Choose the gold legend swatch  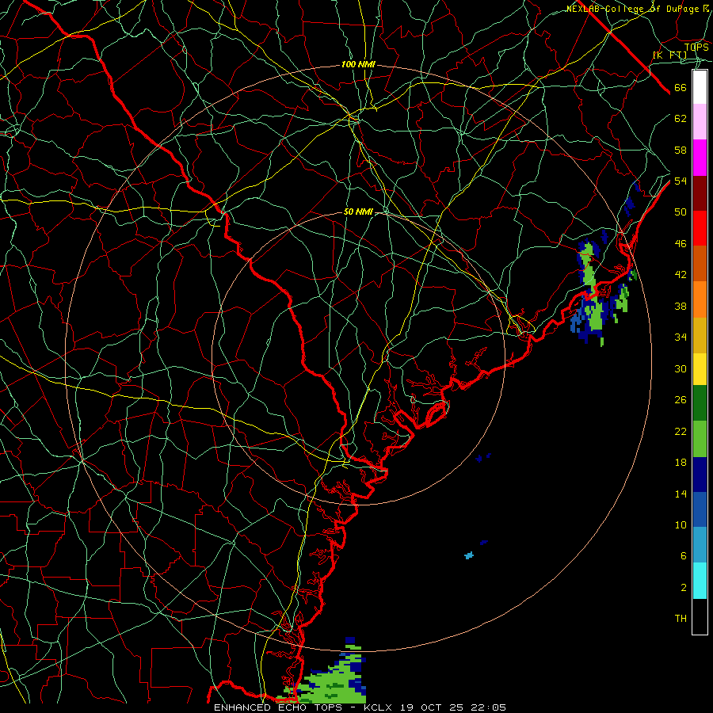[x=700, y=335]
